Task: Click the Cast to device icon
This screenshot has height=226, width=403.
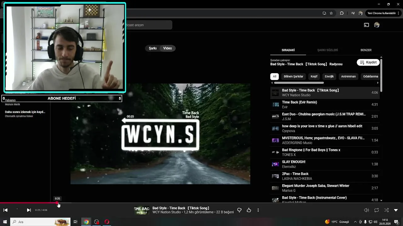Action: click(366, 25)
